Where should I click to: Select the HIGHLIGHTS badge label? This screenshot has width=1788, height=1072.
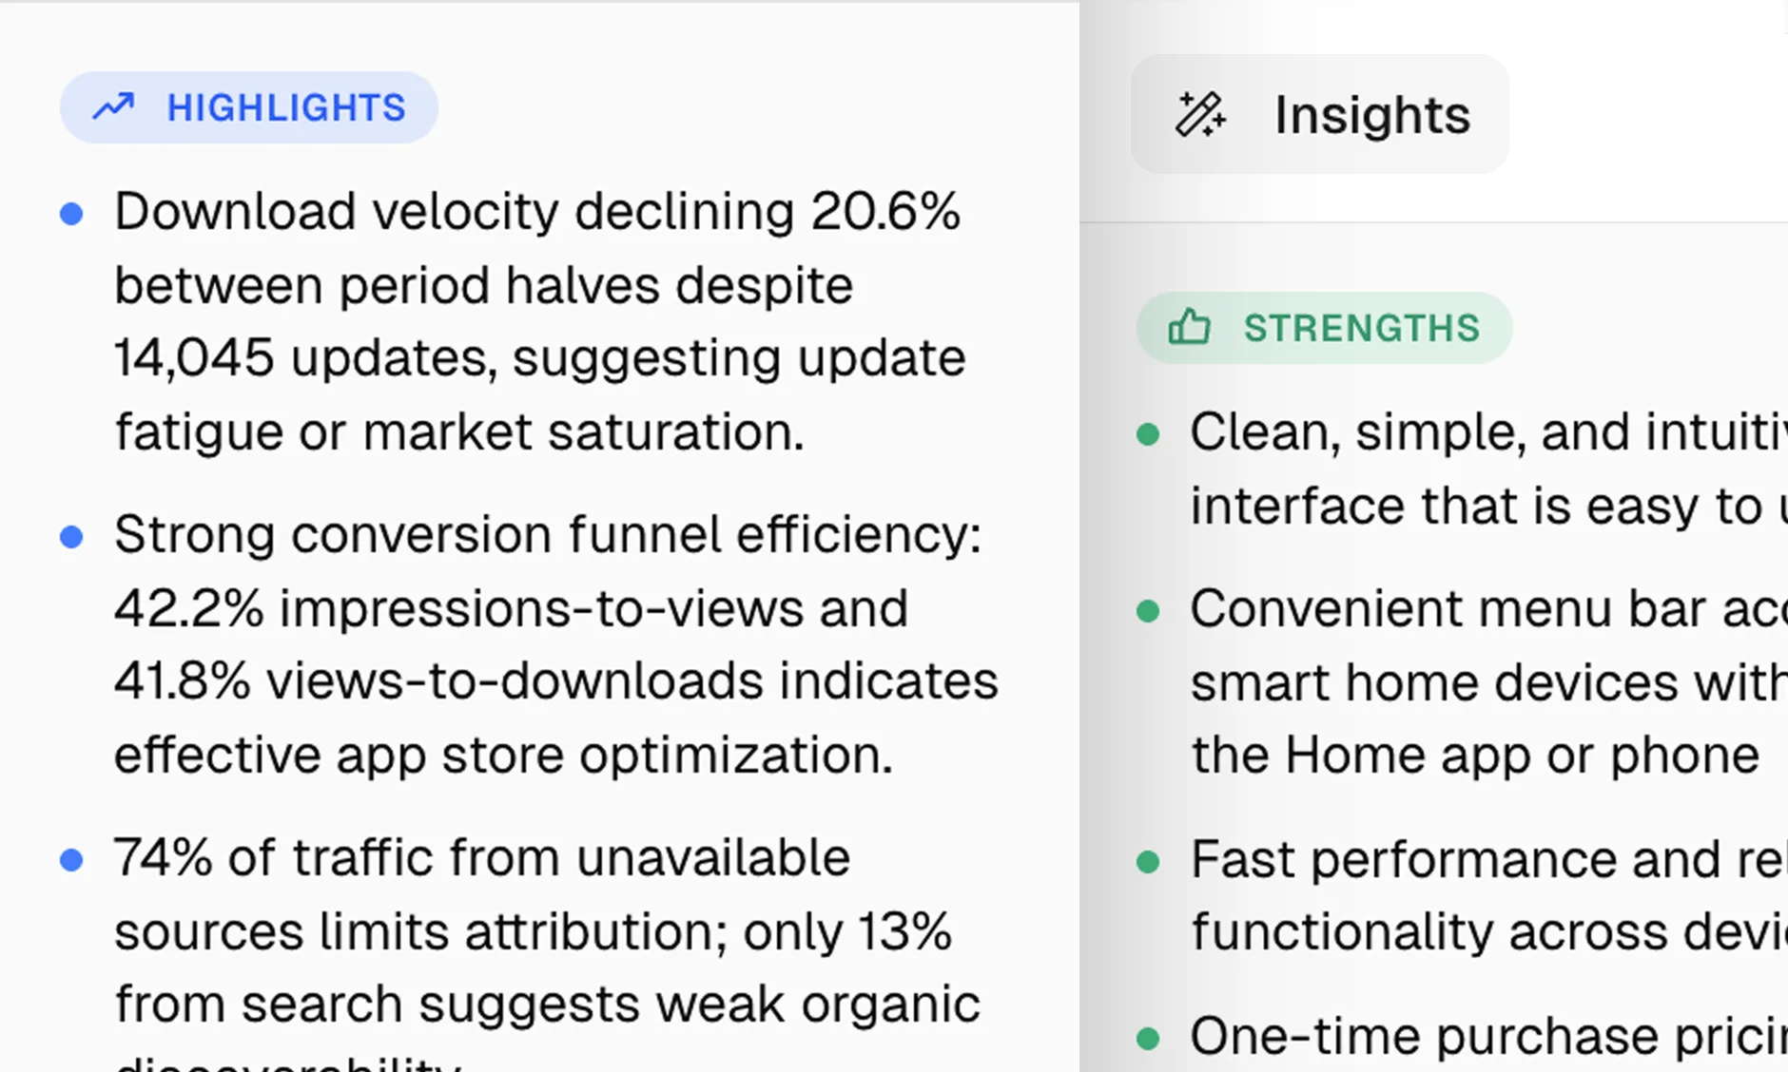click(x=286, y=107)
